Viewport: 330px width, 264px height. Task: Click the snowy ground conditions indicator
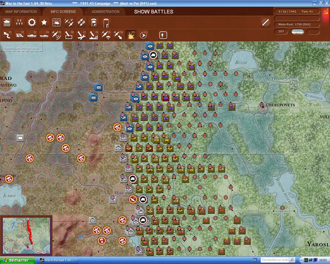[297, 32]
